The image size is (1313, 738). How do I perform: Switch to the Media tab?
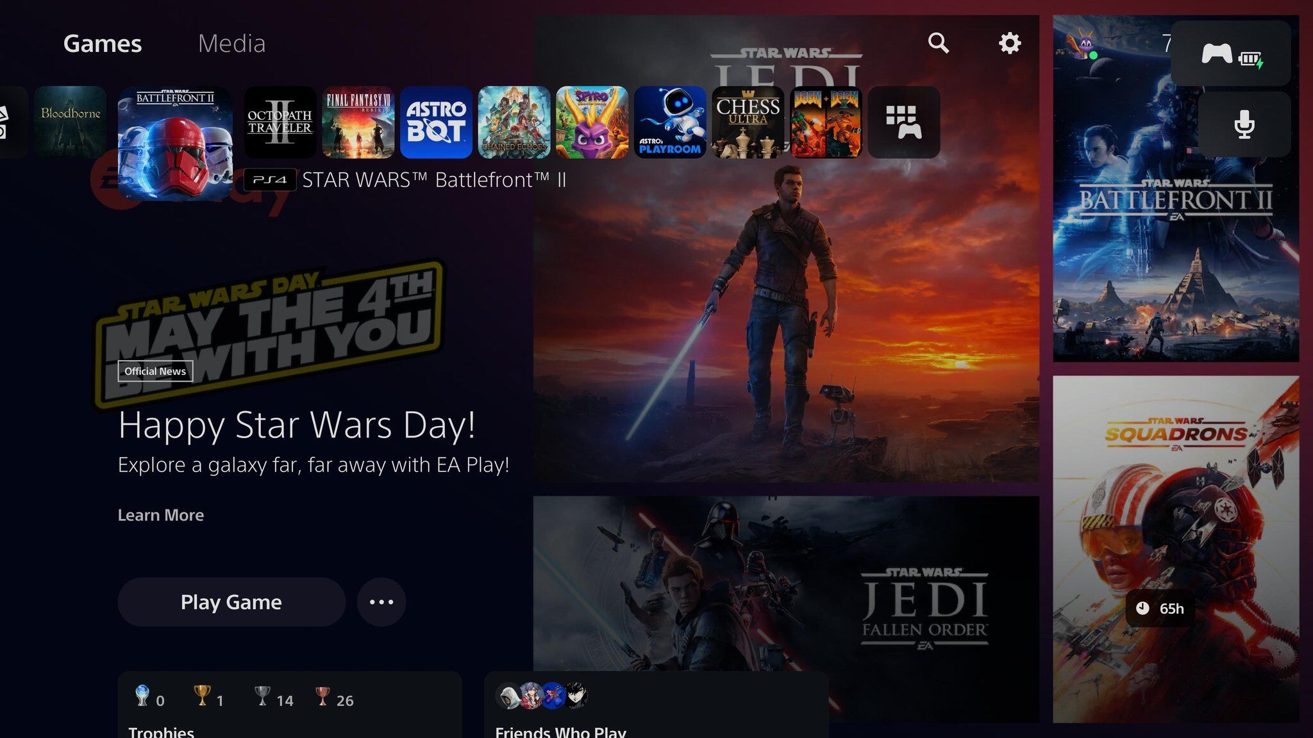point(232,44)
